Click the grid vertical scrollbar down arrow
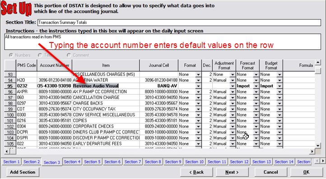 pos(318,146)
